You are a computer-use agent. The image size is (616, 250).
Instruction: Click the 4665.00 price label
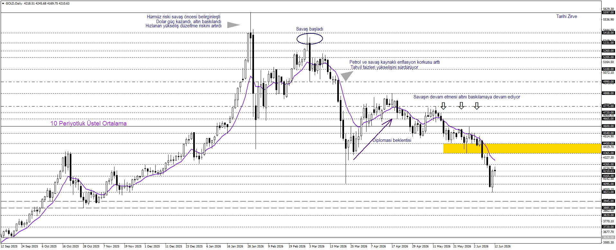[608, 119]
